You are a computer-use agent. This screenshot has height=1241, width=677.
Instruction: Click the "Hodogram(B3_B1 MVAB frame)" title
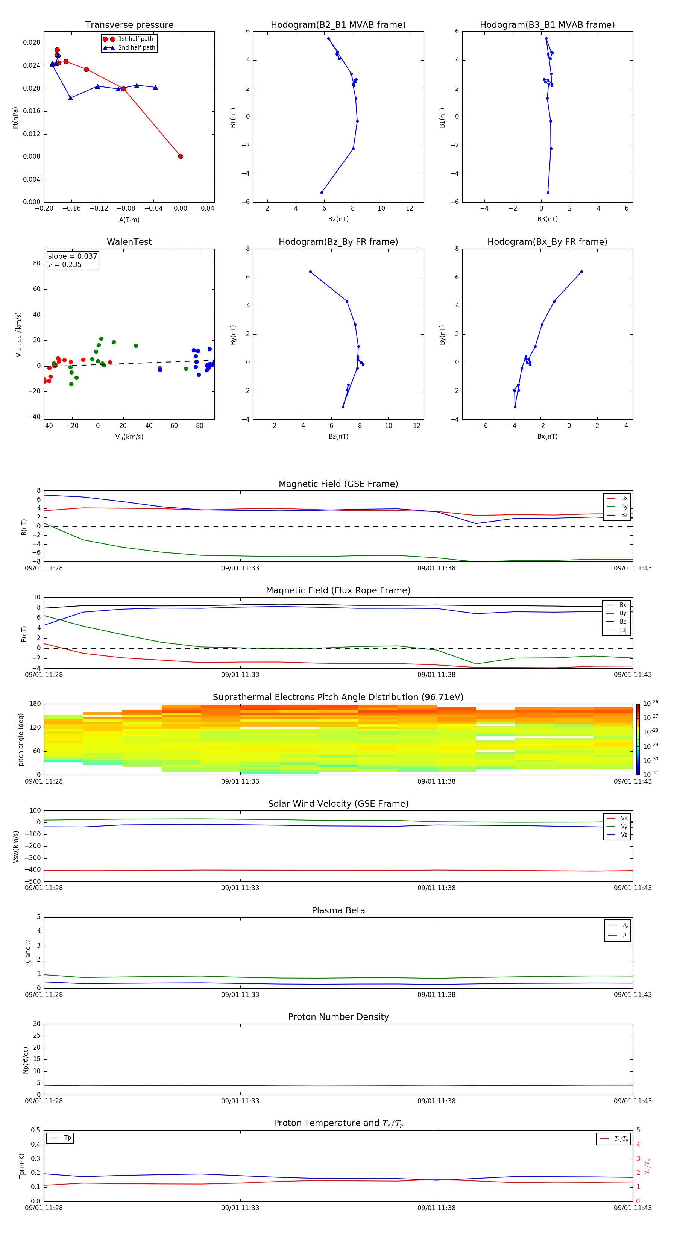point(547,25)
